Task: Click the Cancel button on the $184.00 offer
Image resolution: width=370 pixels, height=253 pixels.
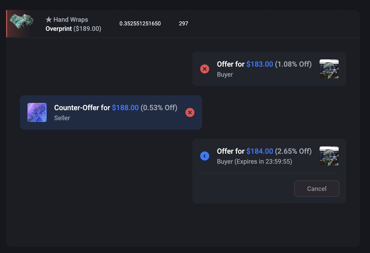Action: pyautogui.click(x=317, y=188)
